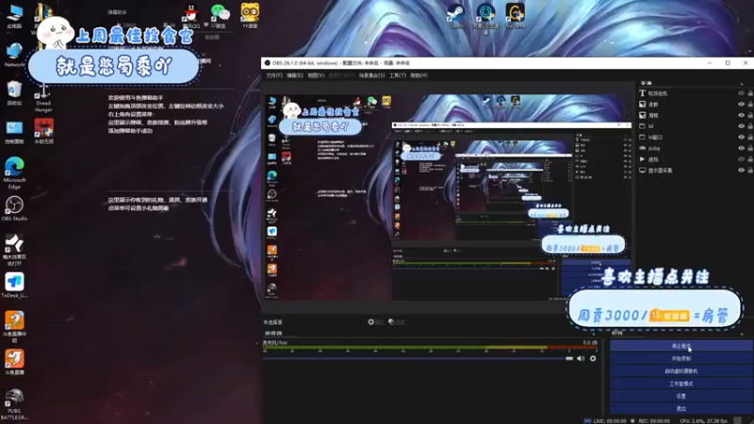Open the audio mixer gear settings icon
This screenshot has width=754, height=424.
click(593, 358)
